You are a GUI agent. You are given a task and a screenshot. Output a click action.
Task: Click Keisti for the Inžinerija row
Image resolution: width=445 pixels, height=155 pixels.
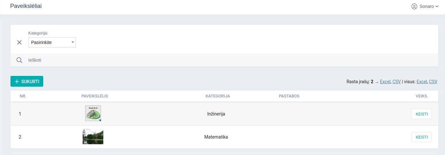(x=421, y=114)
